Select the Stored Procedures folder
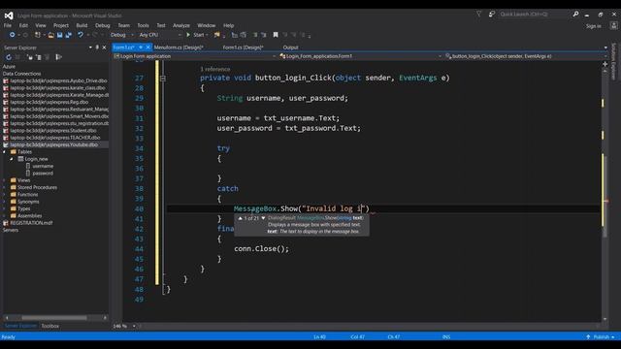 (37, 187)
